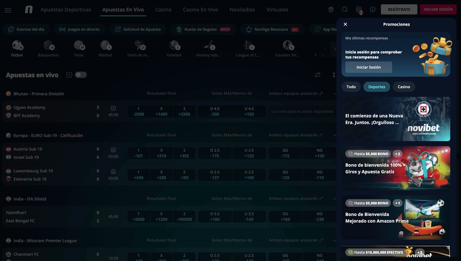Open the Apuestas En Vivo tab
Viewport: 461px width, 261px height.
pos(123,10)
